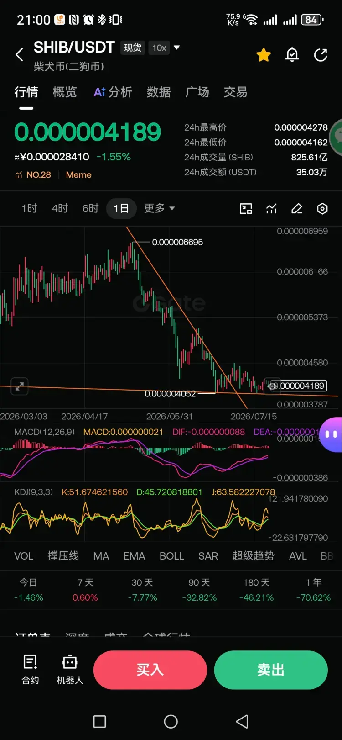The image size is (342, 740).
Task: Toggle the 超级趋势 indicator
Action: pos(253,556)
